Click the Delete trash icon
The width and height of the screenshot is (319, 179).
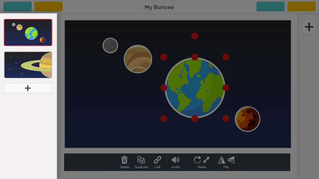(124, 160)
